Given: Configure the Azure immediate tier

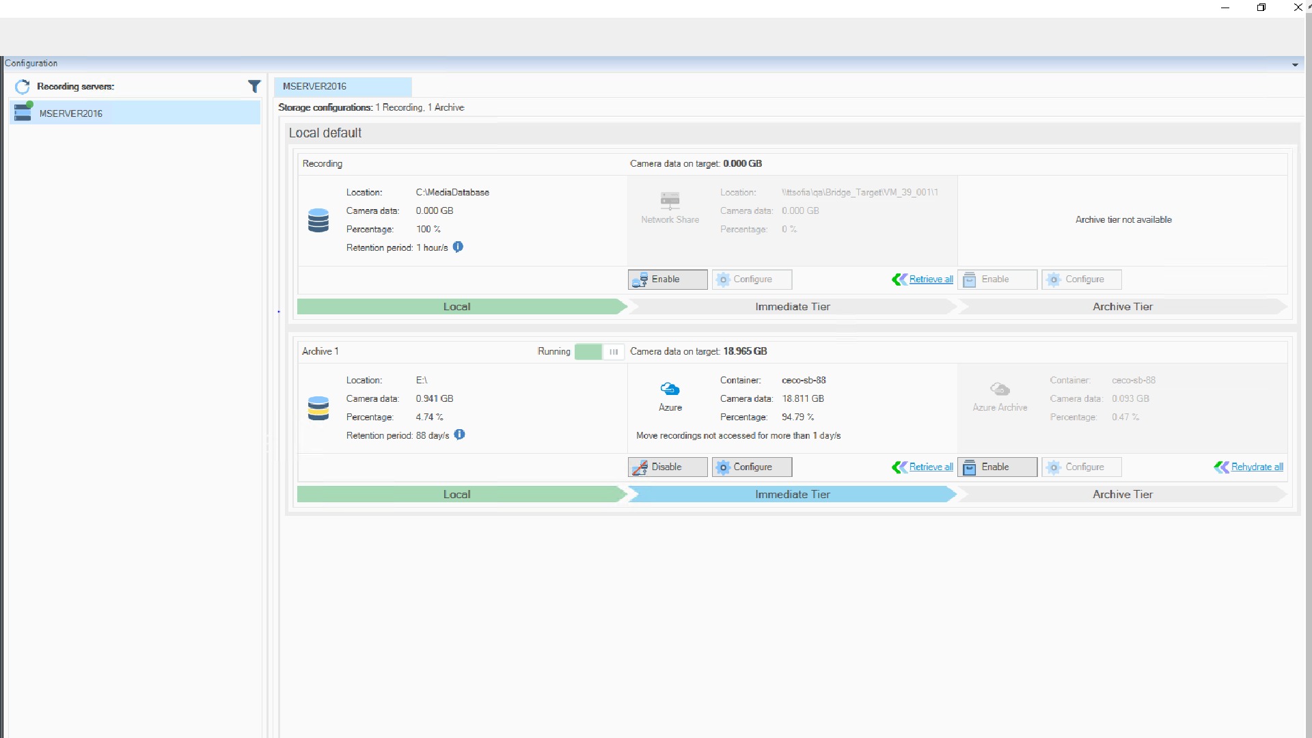Looking at the screenshot, I should (x=752, y=467).
